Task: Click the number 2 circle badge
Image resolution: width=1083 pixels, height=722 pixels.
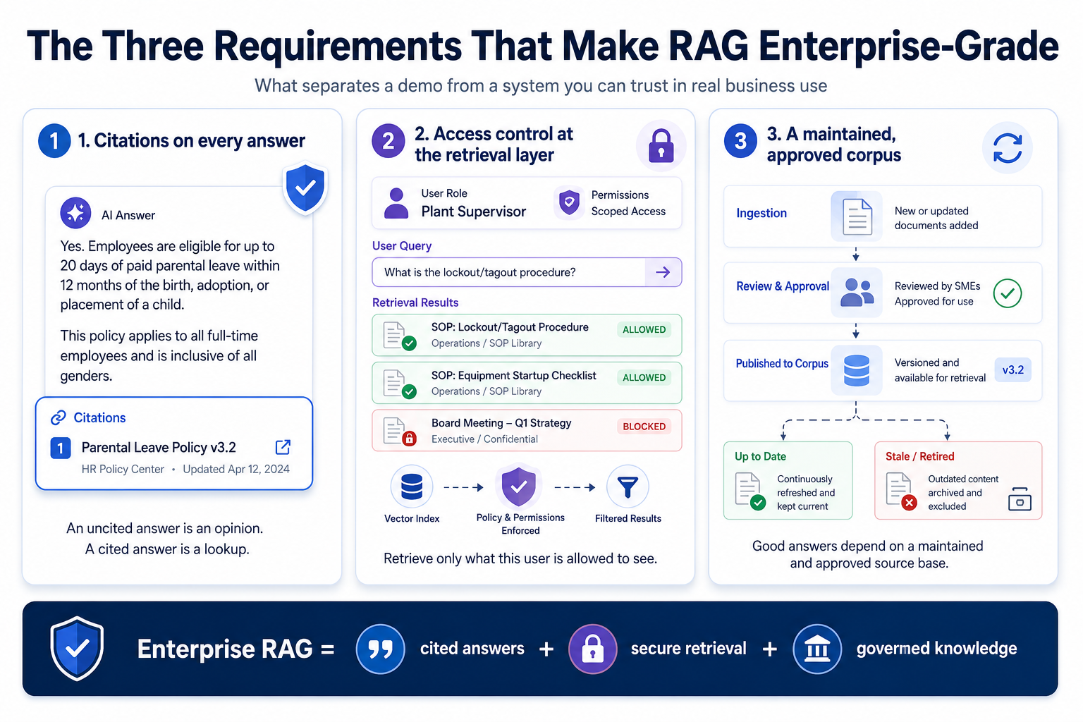Action: (x=388, y=140)
